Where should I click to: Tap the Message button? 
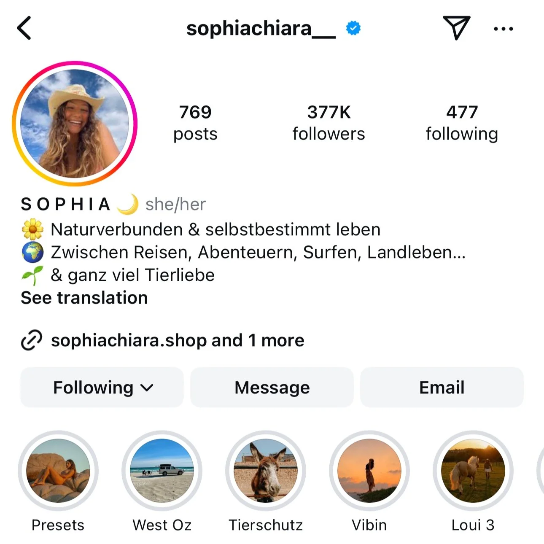pos(272,387)
